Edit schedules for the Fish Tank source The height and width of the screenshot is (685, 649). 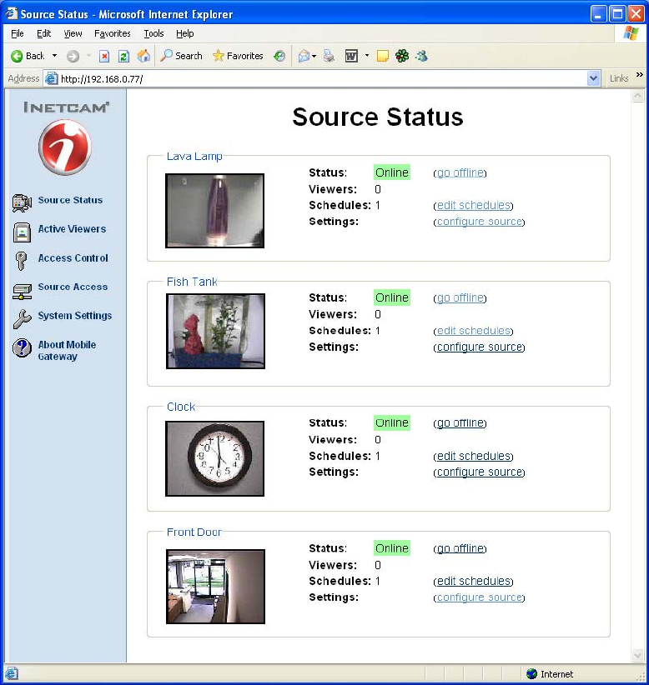473,331
